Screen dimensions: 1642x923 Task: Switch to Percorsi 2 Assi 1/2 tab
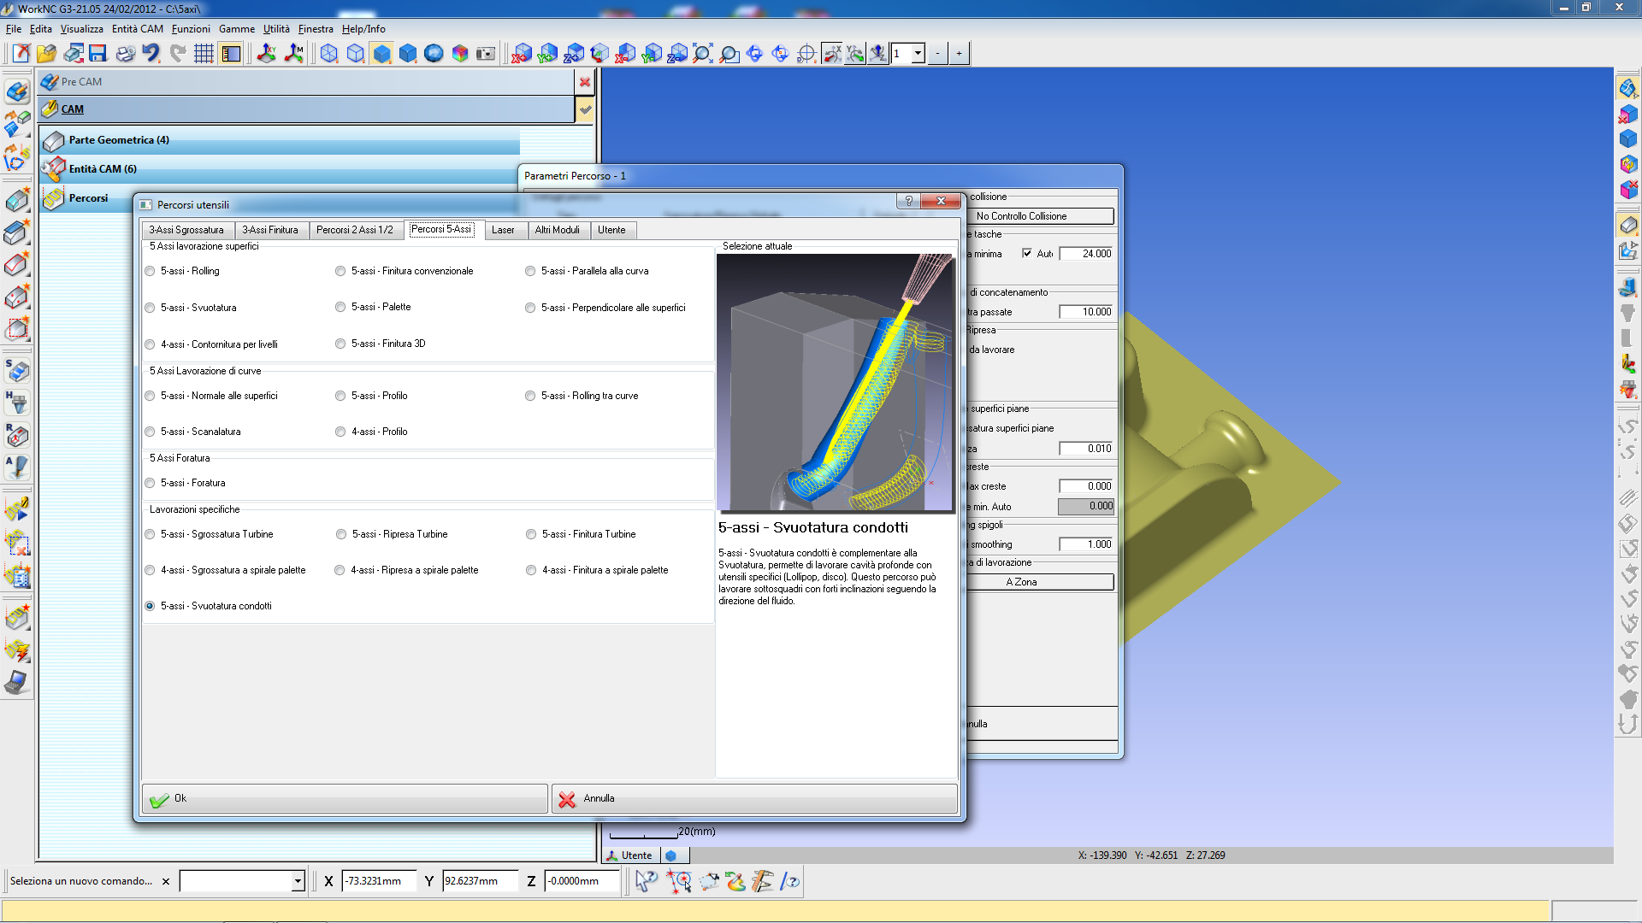coord(355,230)
